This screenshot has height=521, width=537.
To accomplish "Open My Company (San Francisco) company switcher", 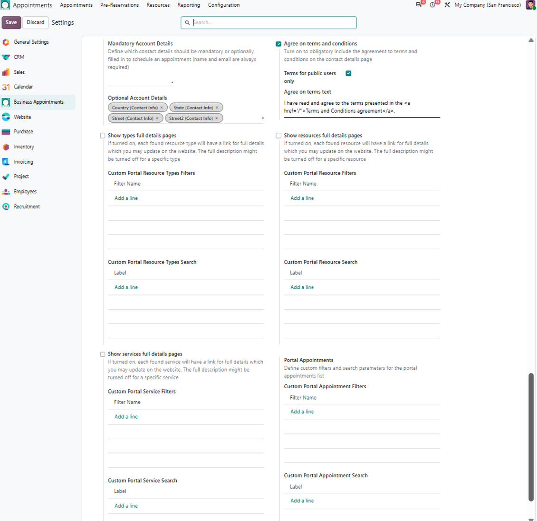I will pos(488,5).
